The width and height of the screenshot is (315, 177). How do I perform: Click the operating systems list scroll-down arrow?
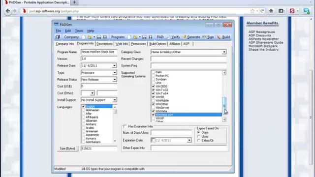224,119
